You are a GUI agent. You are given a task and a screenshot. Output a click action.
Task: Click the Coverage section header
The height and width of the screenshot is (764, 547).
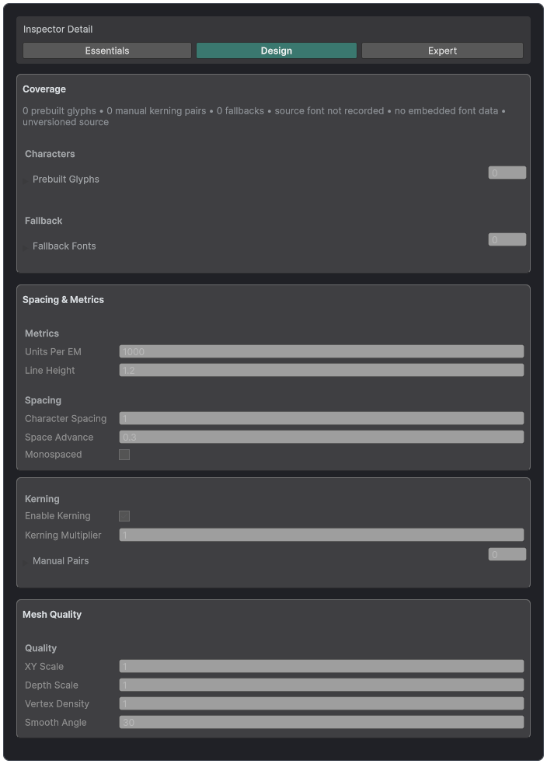pyautogui.click(x=44, y=89)
